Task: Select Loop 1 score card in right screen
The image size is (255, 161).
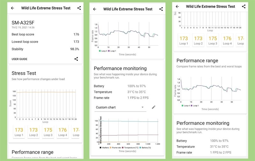Action: pos(184,40)
